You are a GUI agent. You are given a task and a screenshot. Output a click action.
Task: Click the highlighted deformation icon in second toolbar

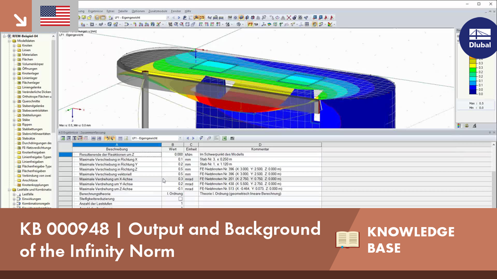[x=250, y=24]
